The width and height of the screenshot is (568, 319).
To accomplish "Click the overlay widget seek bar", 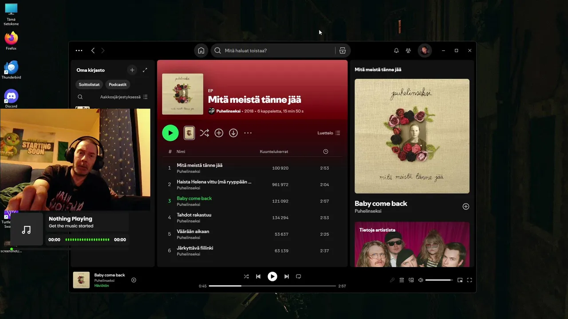I will point(87,240).
